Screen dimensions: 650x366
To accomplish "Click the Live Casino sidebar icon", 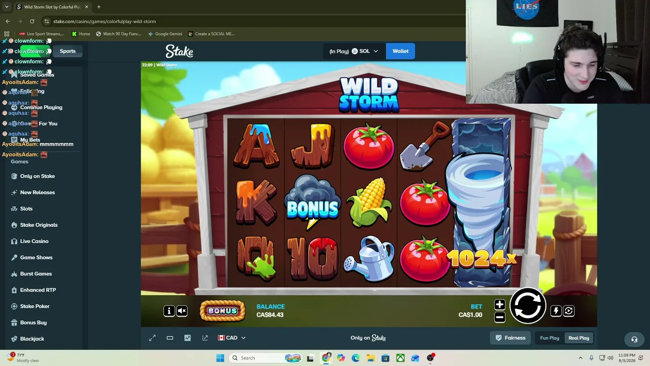I will [x=14, y=241].
